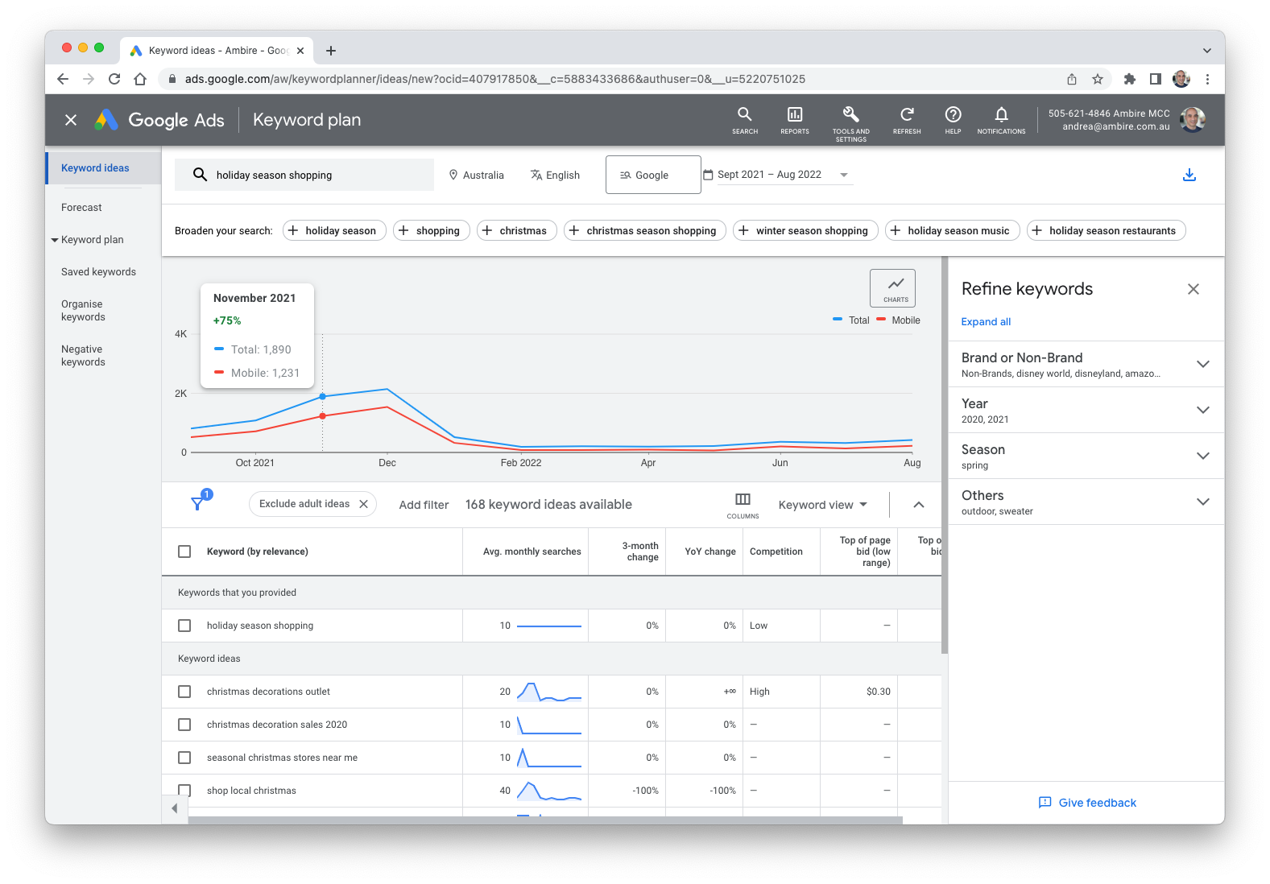
Task: Select the Google search network button
Action: [x=653, y=175]
